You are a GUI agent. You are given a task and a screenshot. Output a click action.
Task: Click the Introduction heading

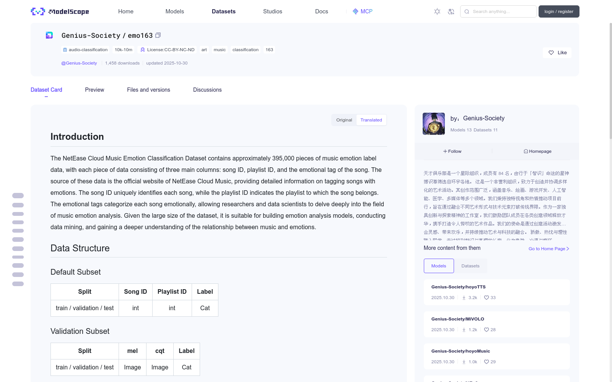point(77,137)
